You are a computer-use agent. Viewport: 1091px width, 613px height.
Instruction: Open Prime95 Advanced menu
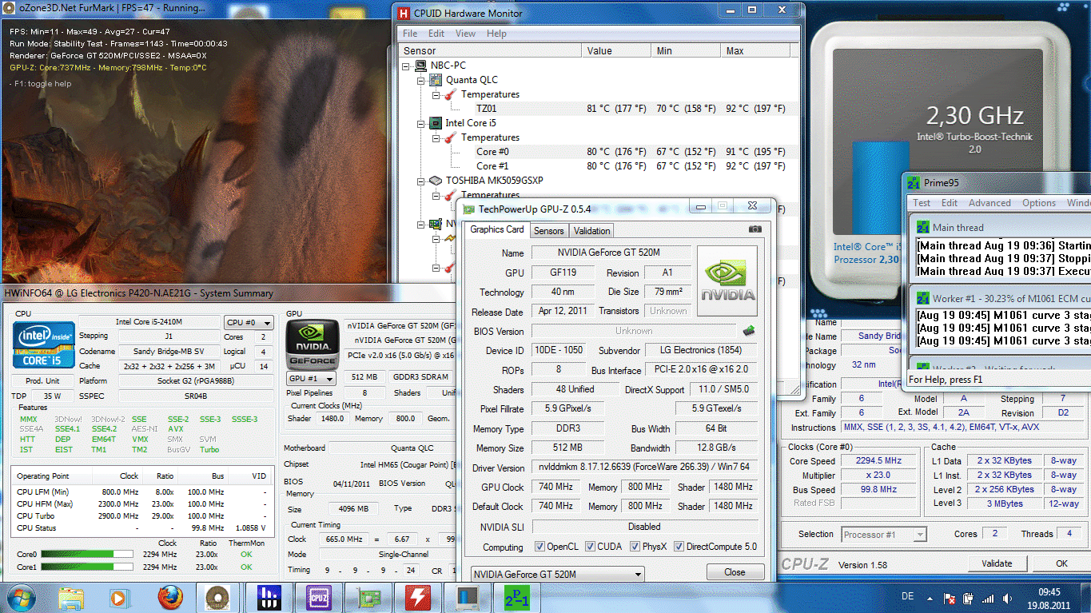(x=989, y=203)
